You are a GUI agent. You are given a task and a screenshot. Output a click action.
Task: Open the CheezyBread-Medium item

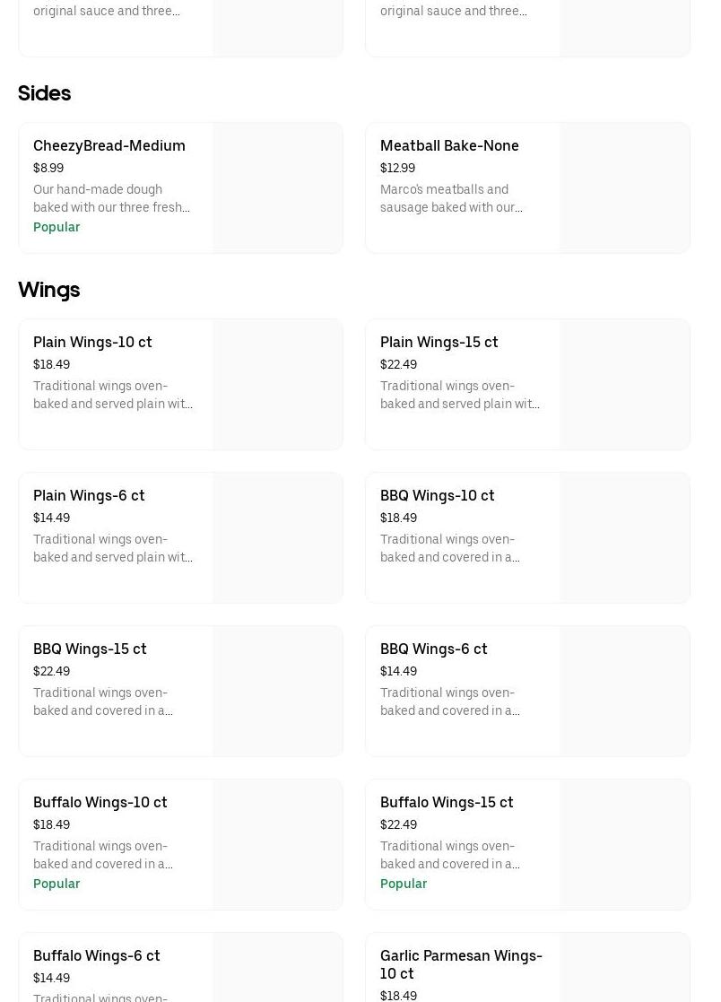coord(109,146)
